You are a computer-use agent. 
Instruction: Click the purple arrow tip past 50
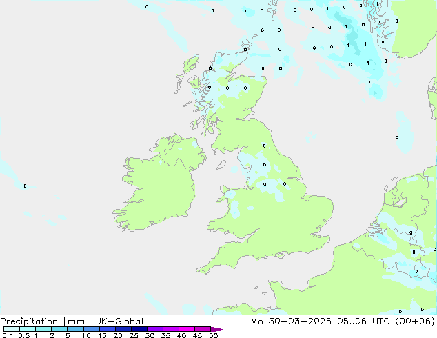click(x=218, y=329)
